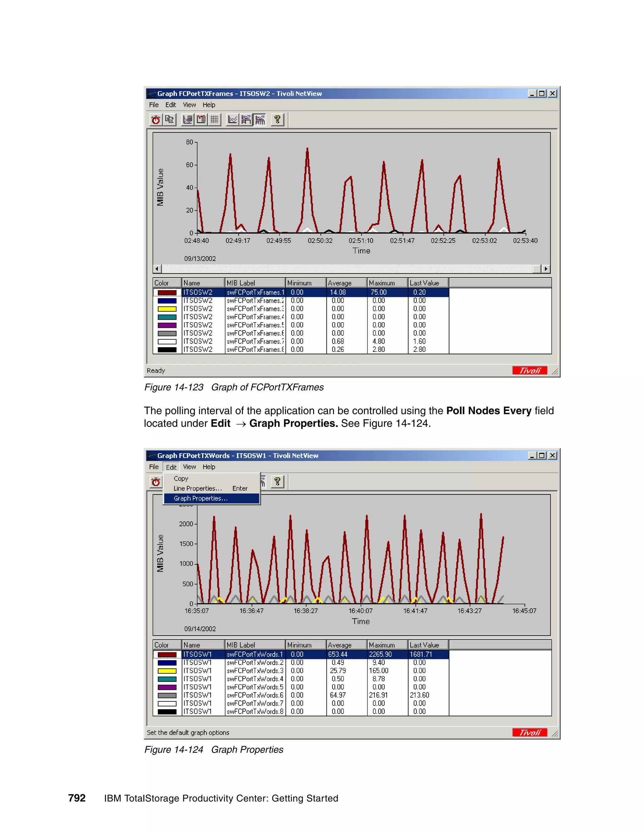Select graph-only view icon in FCPortTXFrames toolbar
This screenshot has height=833, width=644.
pyautogui.click(x=232, y=120)
